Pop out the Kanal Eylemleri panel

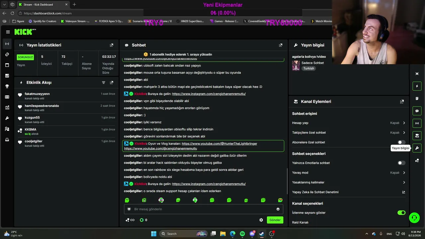(402, 102)
